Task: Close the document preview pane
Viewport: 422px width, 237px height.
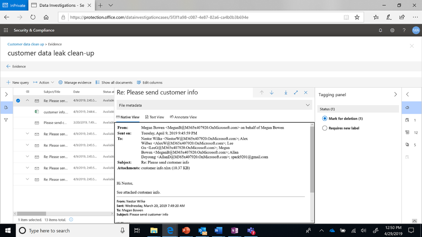Action: 306,92
